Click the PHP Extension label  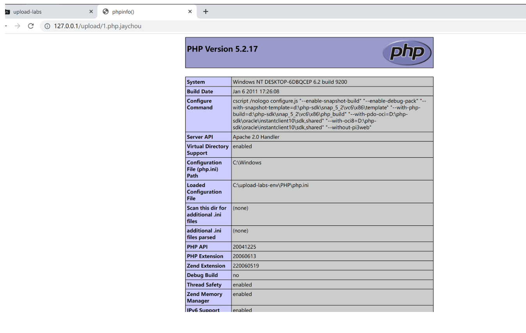coord(205,256)
